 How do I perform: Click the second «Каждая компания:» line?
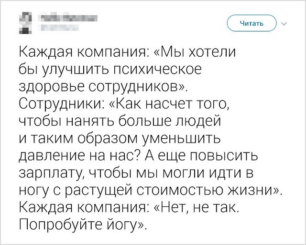click(85, 207)
